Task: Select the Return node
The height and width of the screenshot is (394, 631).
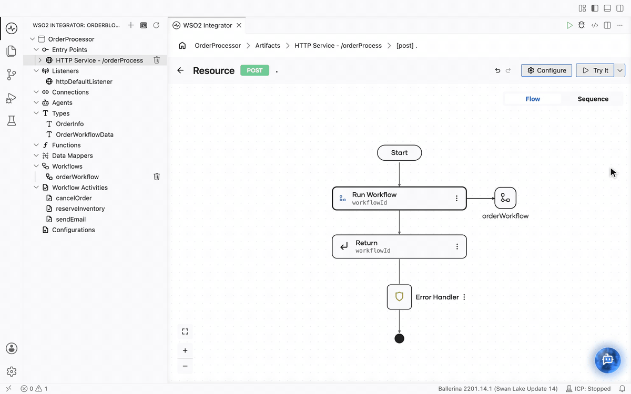Action: tap(399, 246)
